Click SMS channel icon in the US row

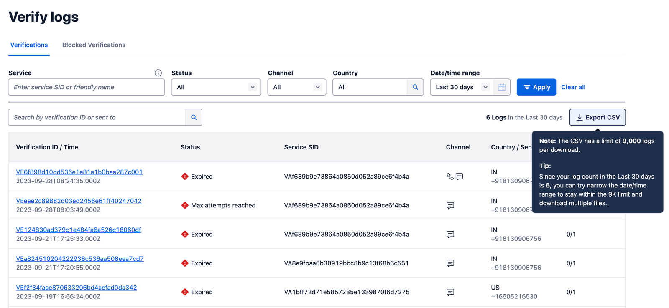(450, 292)
